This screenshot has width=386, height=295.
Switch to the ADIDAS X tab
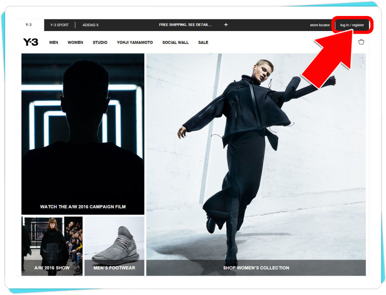click(91, 25)
